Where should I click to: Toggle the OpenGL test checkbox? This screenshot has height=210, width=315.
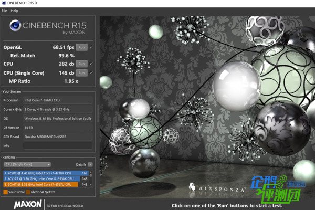[x=91, y=47]
